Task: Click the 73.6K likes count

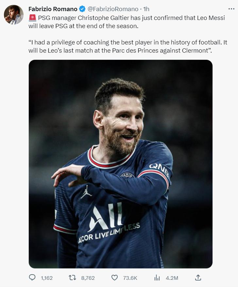Action: [130, 278]
